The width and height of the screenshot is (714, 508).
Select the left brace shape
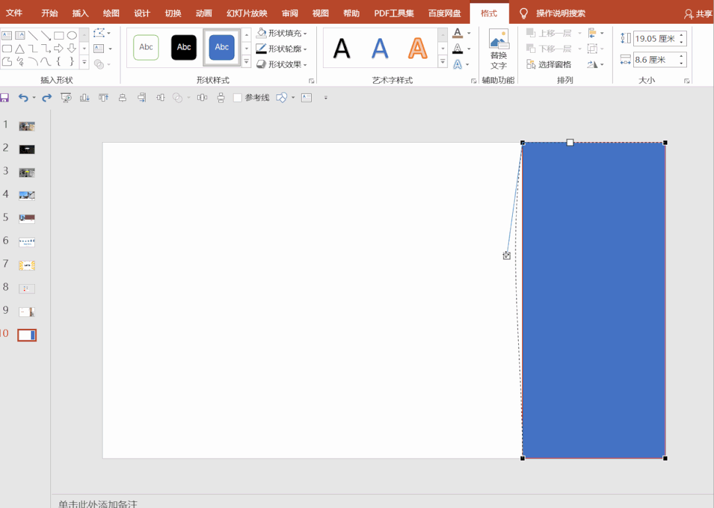click(x=59, y=61)
